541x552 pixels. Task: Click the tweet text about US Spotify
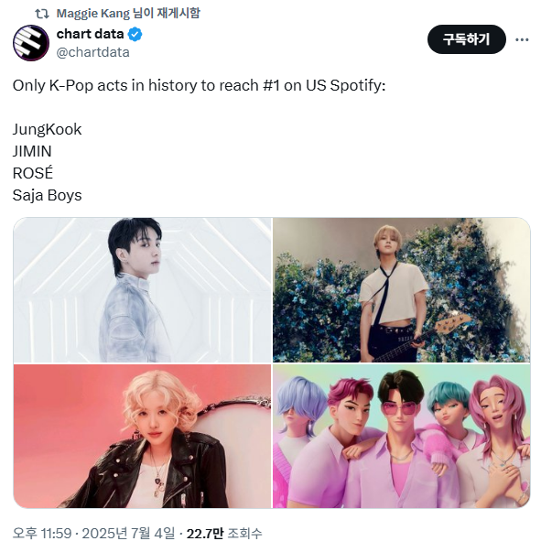pos(200,85)
